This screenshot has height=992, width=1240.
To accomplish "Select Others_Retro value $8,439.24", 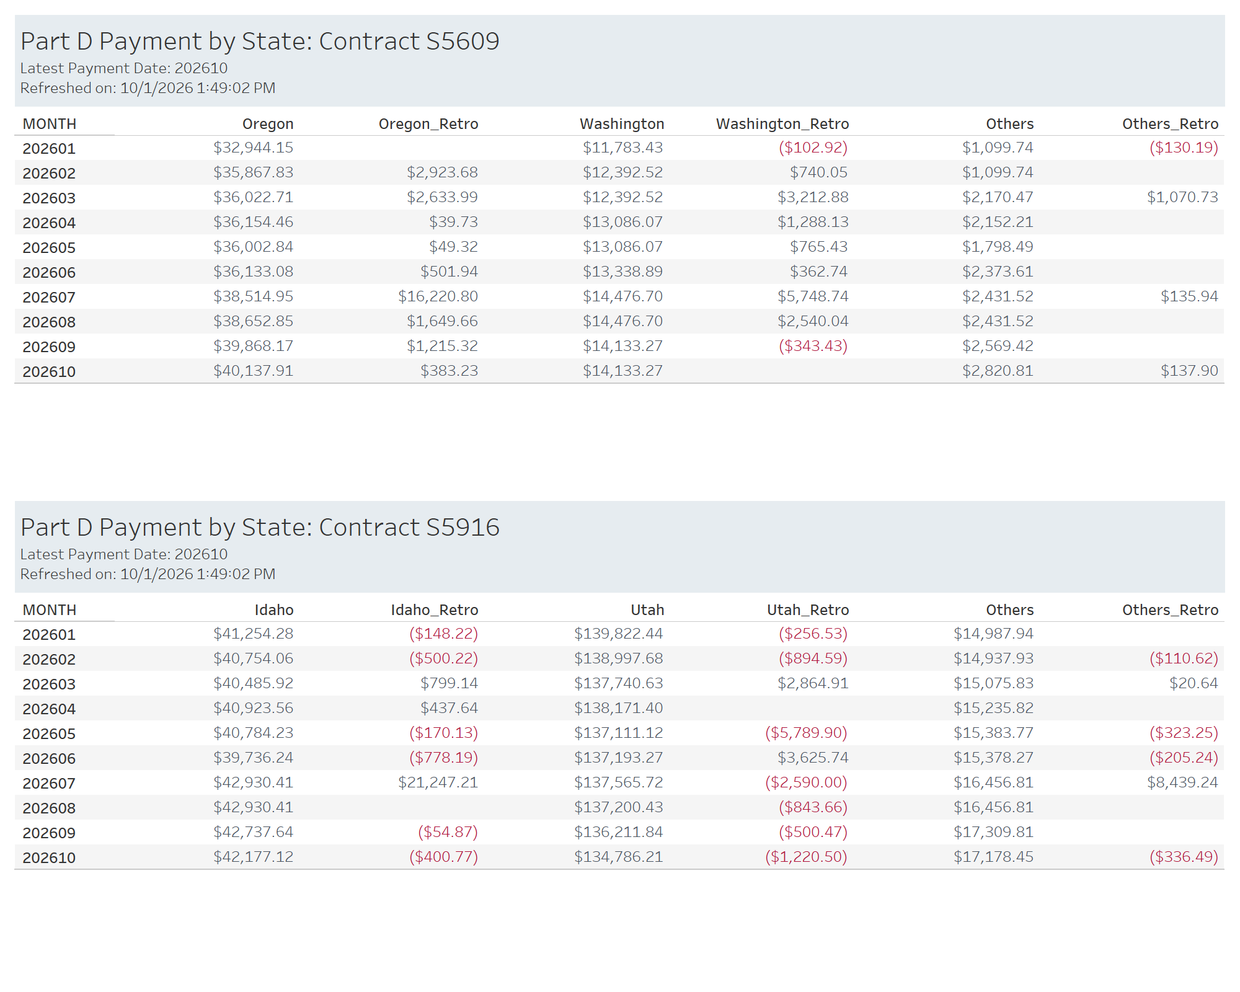I will pos(1182,782).
